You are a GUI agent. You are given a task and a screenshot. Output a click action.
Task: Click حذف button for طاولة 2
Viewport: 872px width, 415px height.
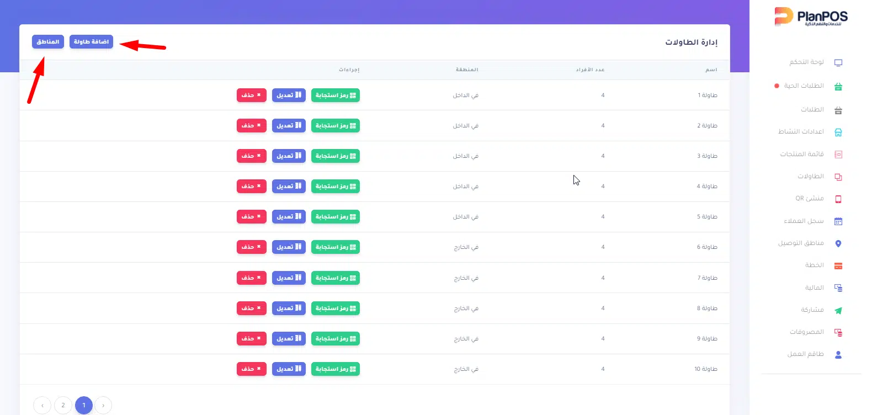252,126
